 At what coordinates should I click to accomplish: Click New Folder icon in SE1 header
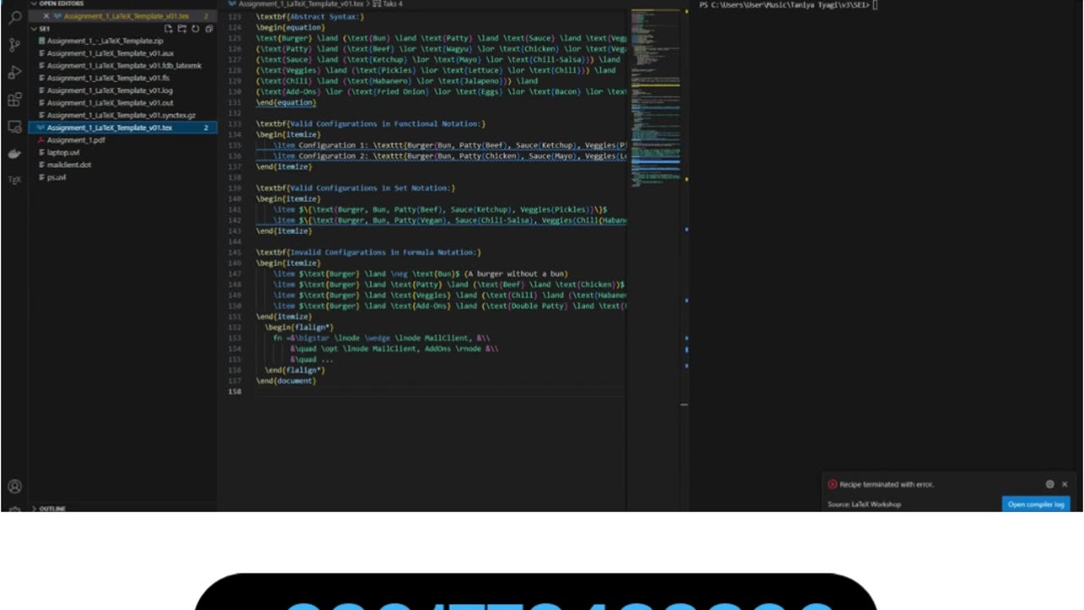coord(181,29)
